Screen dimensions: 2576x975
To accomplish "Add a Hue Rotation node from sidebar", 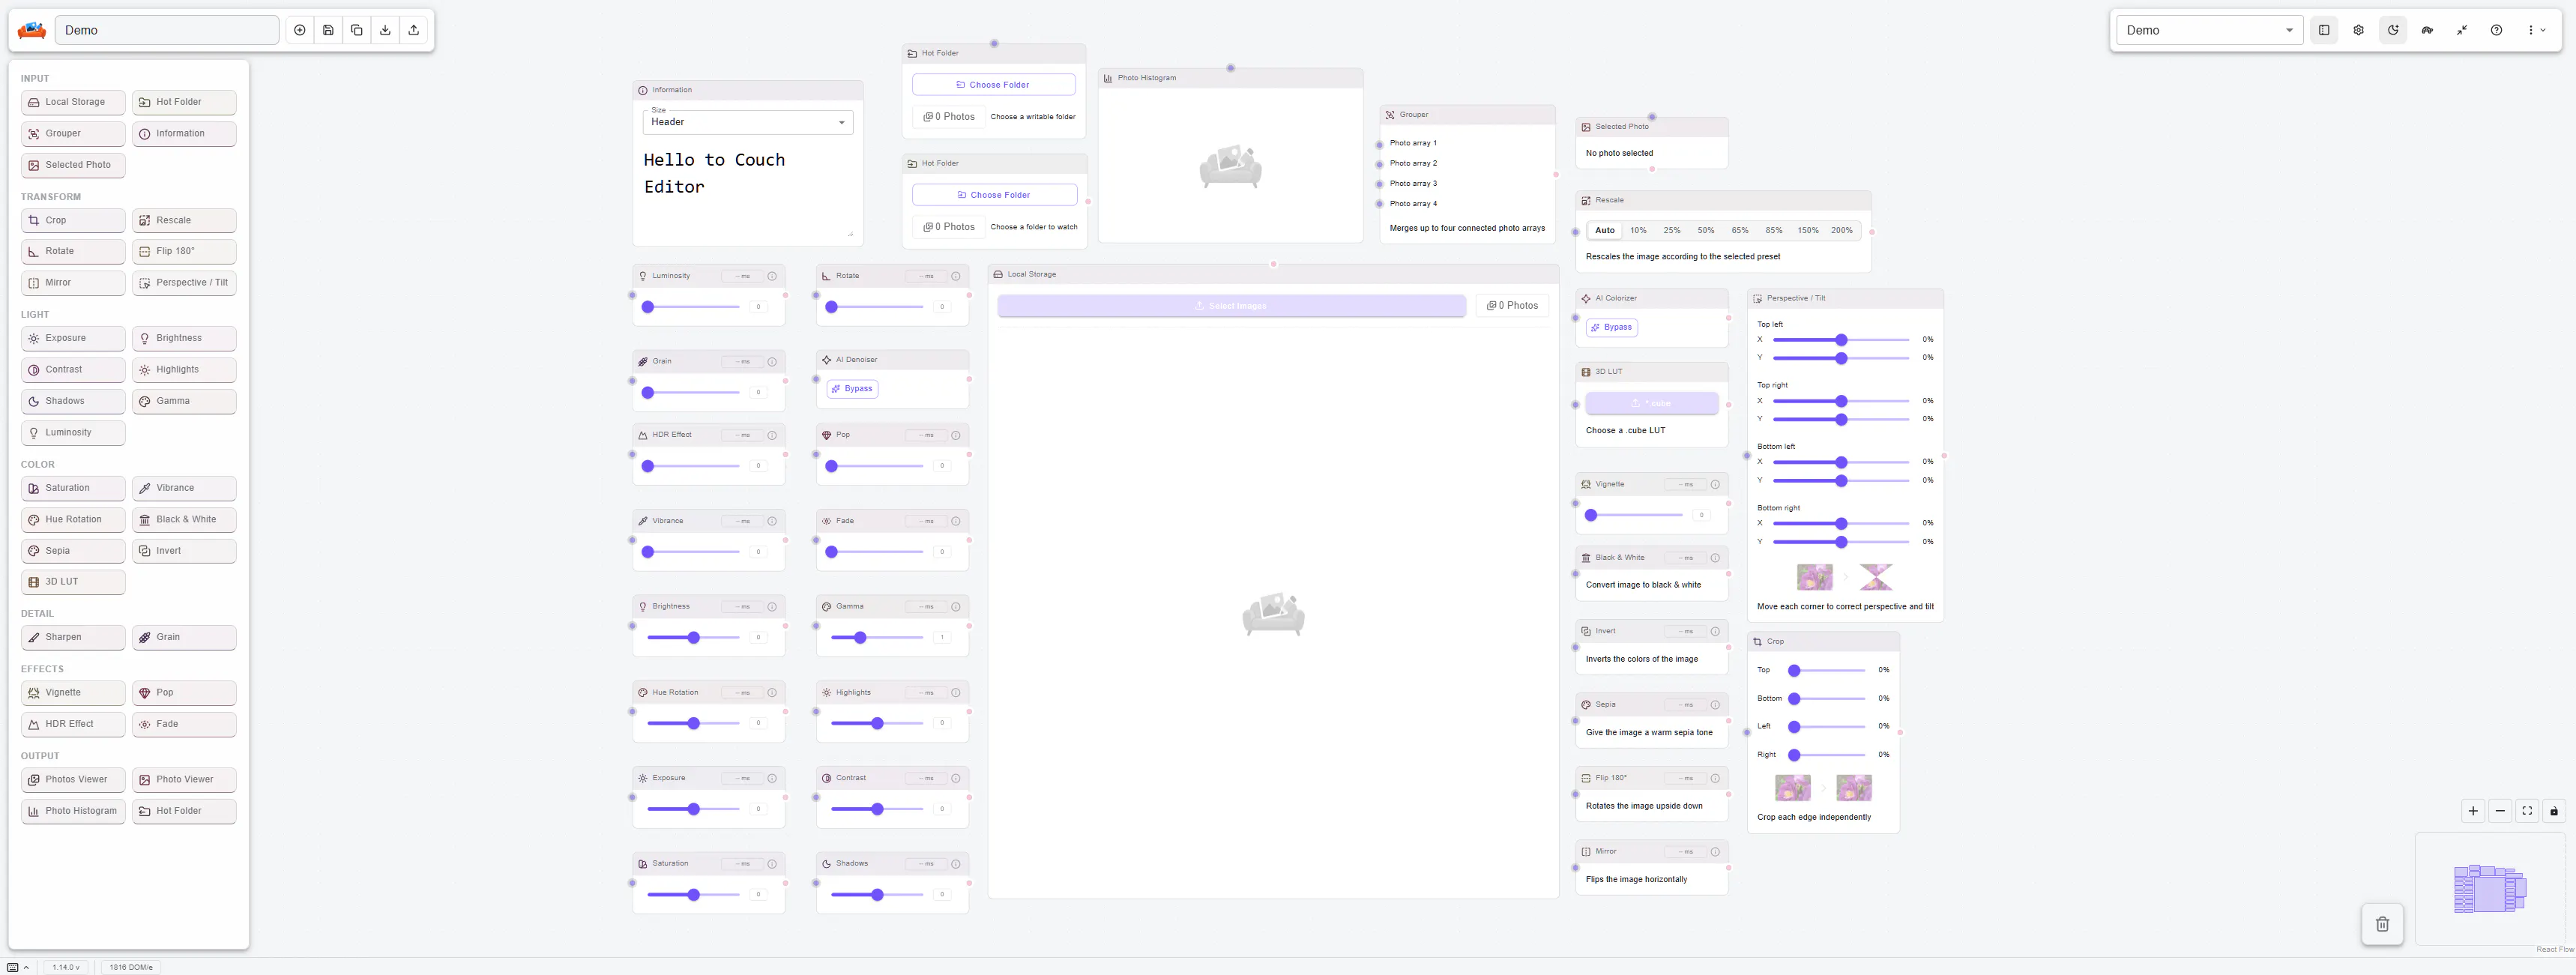I will 73,520.
